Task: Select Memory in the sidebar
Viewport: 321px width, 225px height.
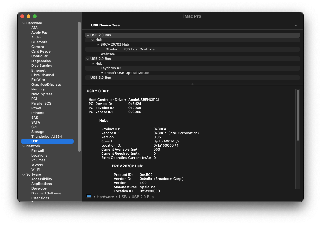Action: 38,89
